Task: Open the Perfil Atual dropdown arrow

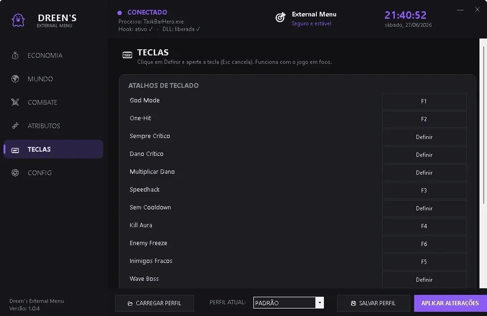Action: click(320, 303)
